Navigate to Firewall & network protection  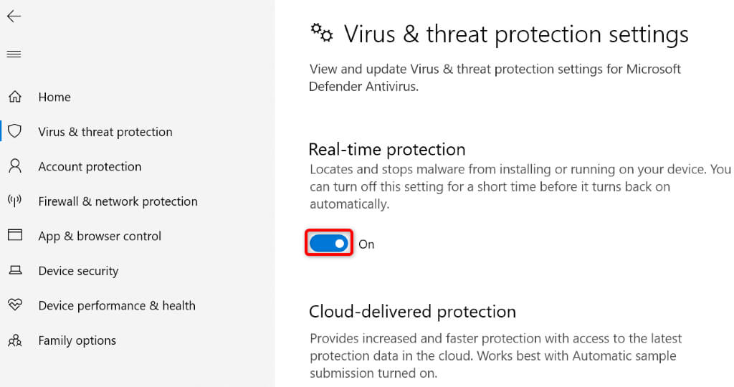[118, 201]
